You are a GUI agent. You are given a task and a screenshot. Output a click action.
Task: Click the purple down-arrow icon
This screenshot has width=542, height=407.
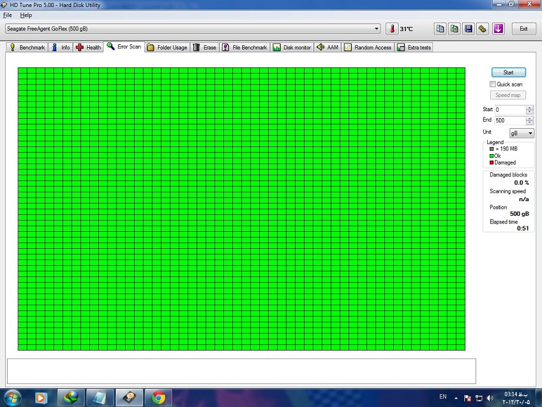(498, 29)
